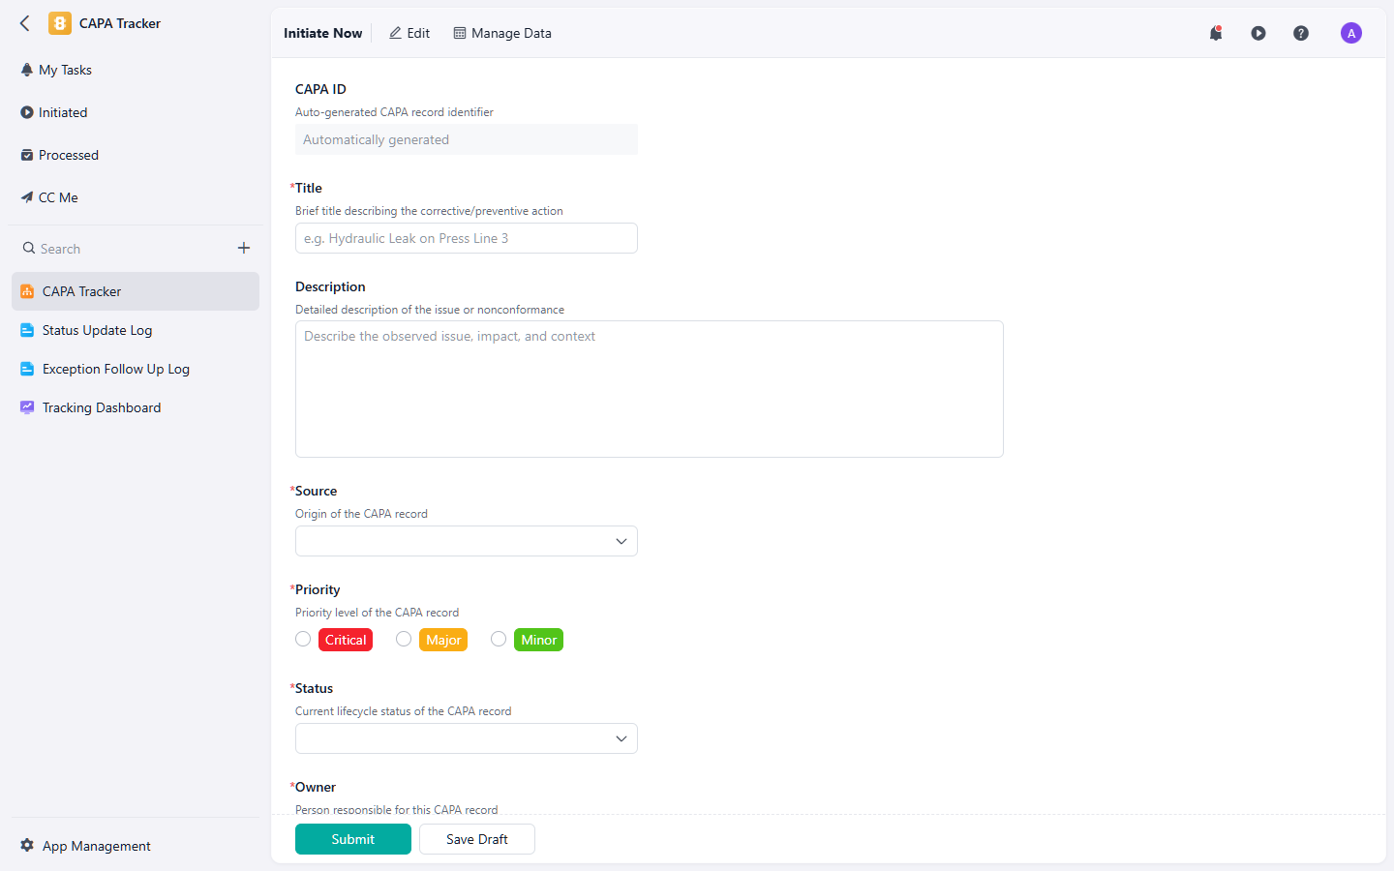1394x871 pixels.
Task: Click the orange CAPA Tracker app logo
Action: [x=60, y=23]
